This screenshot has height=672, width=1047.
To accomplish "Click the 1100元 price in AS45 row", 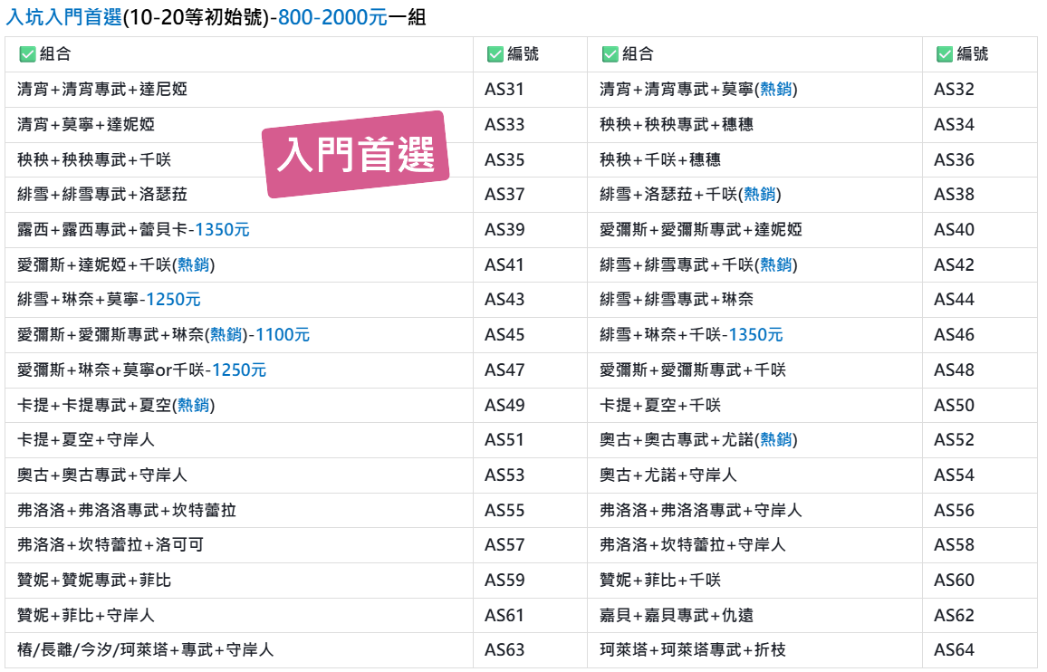I will pyautogui.click(x=283, y=335).
